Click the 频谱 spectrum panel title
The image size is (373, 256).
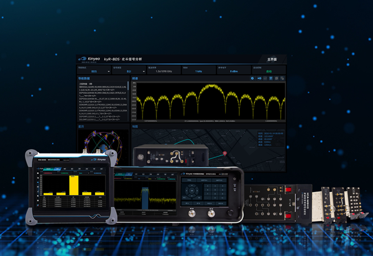(135, 78)
